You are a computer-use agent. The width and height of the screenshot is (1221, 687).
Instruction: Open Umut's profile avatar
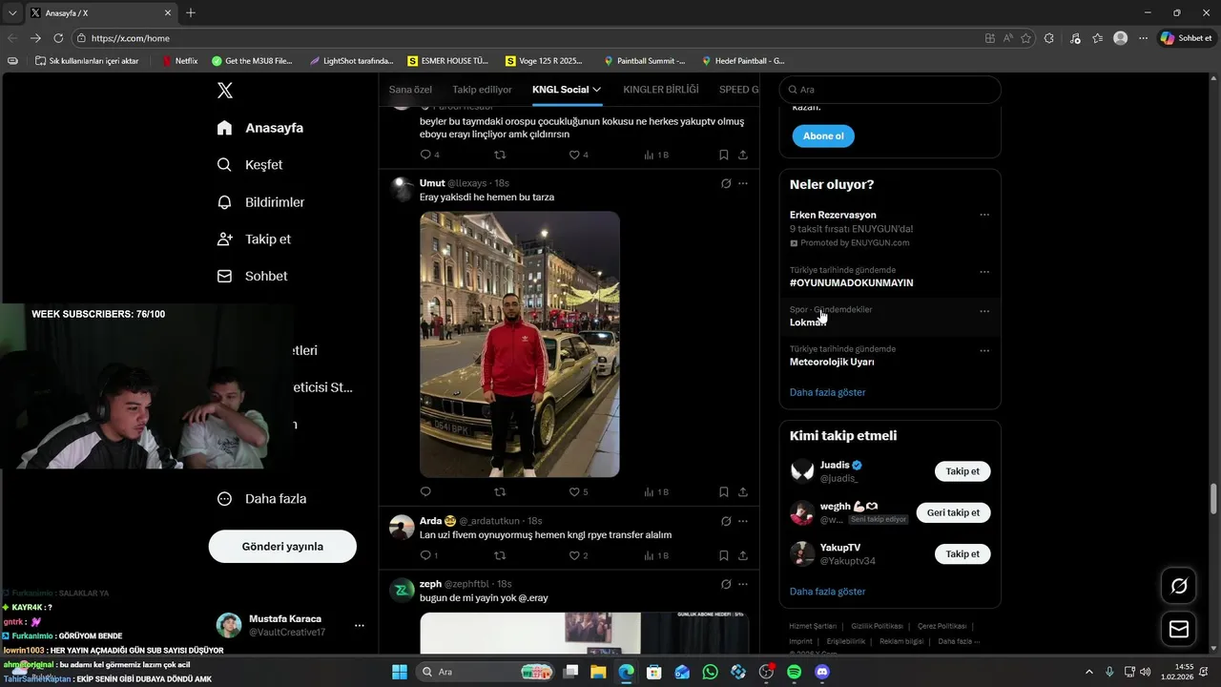tap(402, 189)
